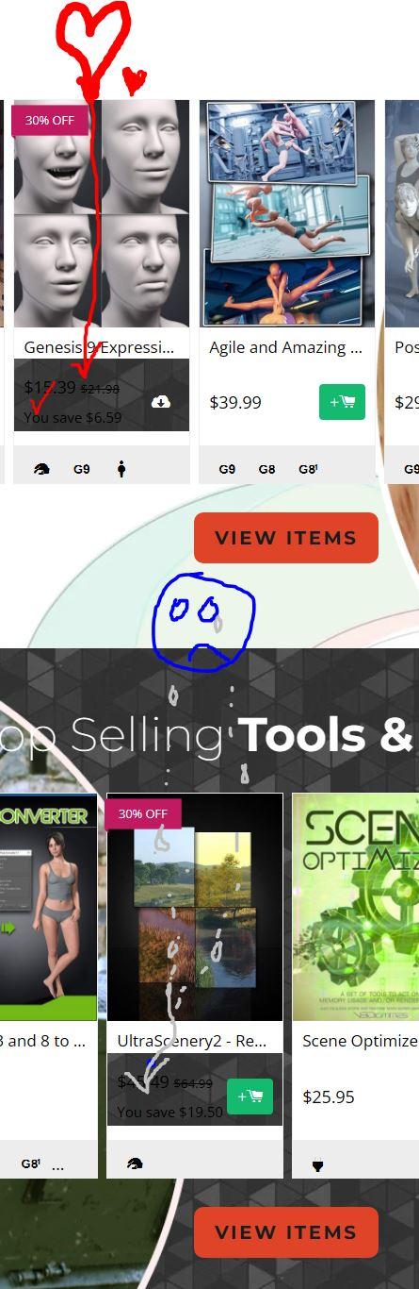Click the Daz Studio helmet icon under UltraScenery2
Screen dimensions: 419x1289
click(x=135, y=1164)
